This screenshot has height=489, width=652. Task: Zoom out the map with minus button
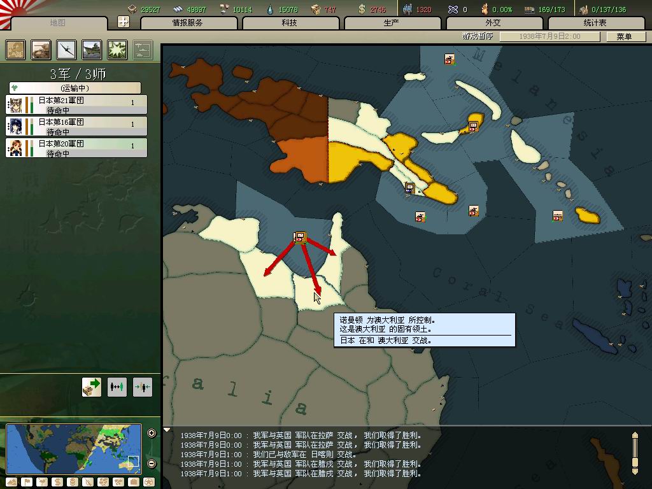[152, 464]
